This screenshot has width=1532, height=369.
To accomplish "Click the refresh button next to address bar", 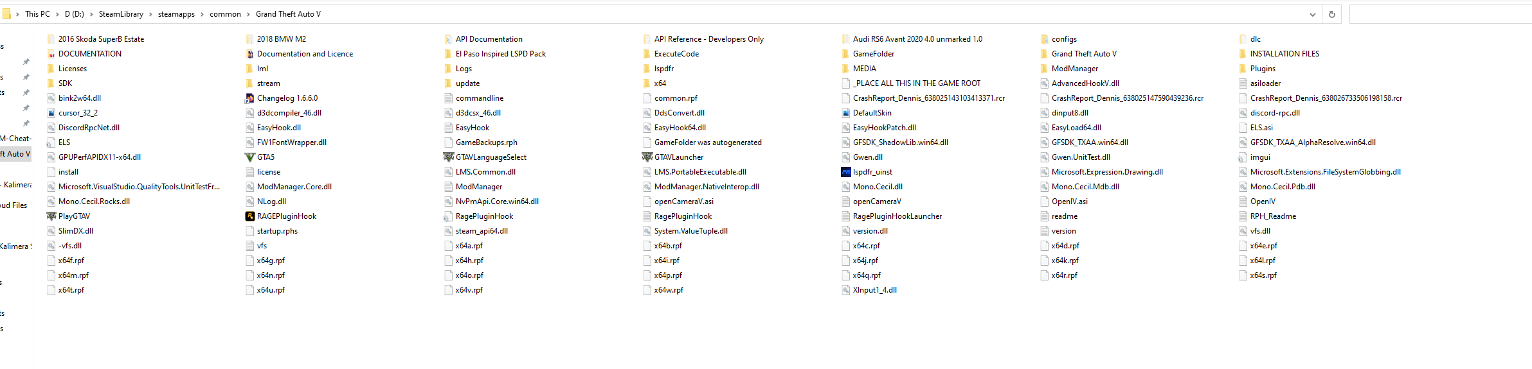I will click(x=1331, y=14).
